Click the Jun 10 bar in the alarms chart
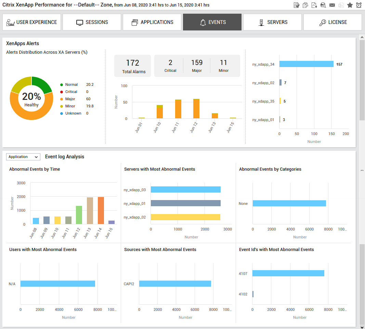Screen dimensions: 365x329 coord(160,112)
